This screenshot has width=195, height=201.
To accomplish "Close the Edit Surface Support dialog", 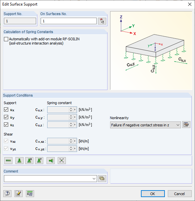I will point(190,4).
